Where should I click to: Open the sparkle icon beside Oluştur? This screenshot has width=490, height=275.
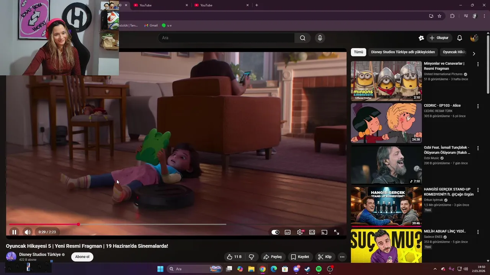tap(421, 38)
